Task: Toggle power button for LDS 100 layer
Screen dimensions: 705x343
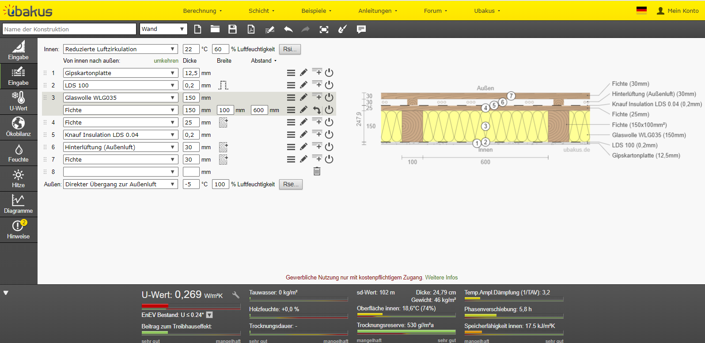Action: tap(329, 85)
